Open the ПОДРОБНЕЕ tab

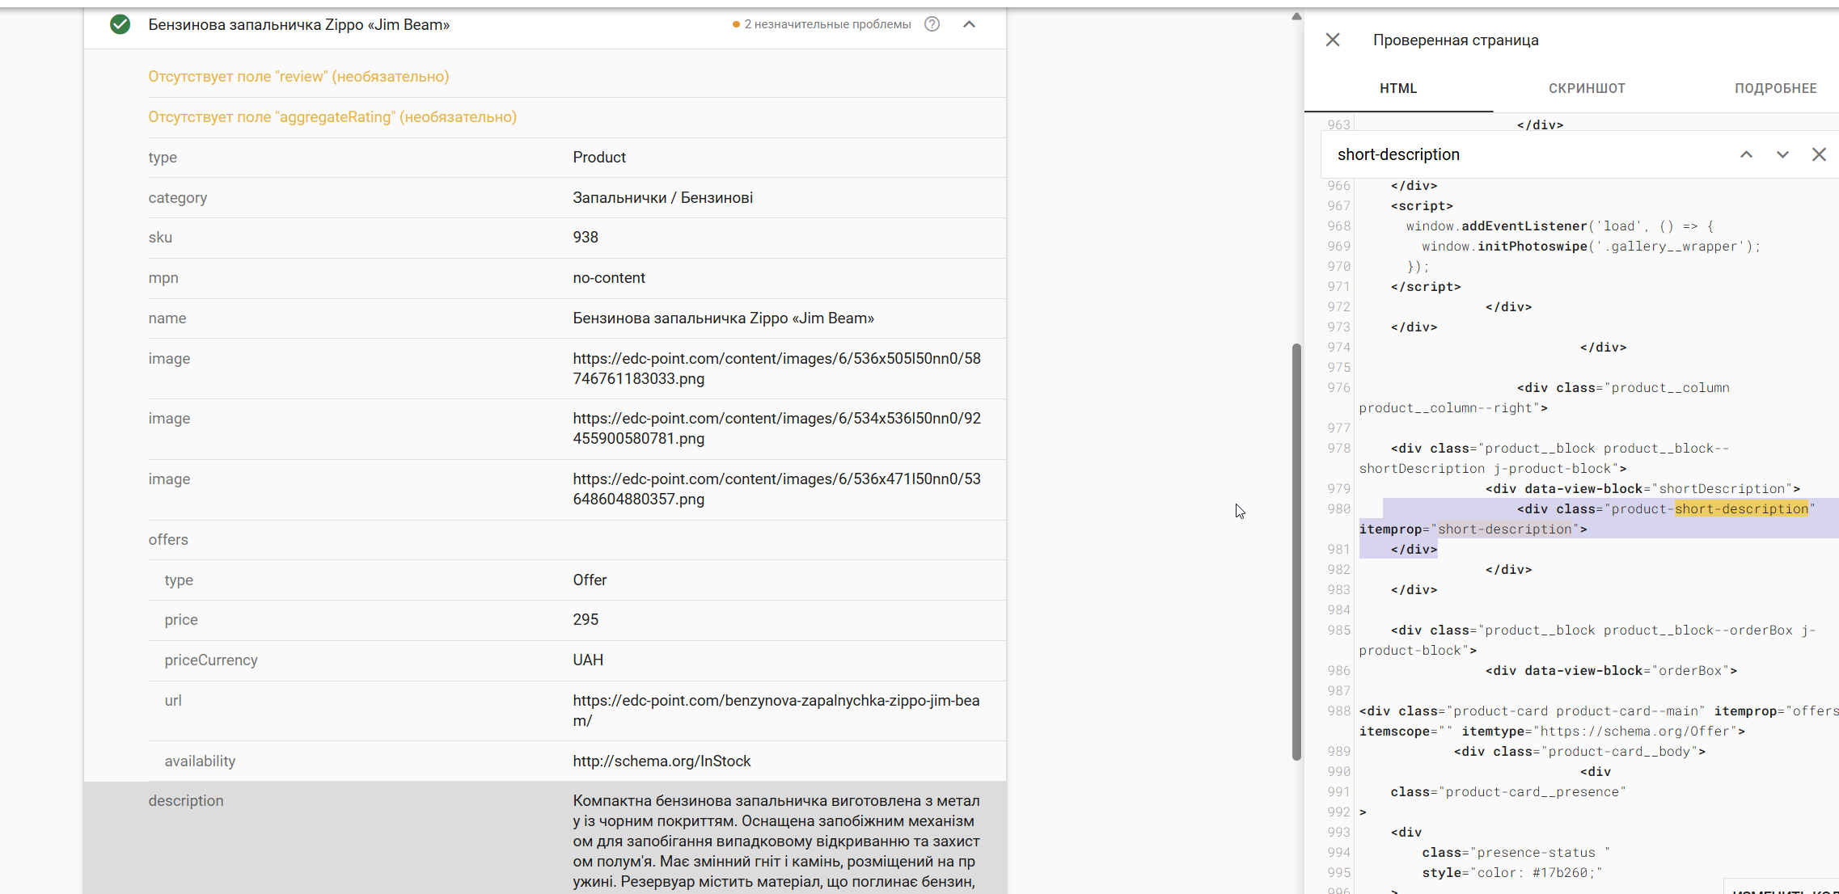[x=1774, y=88]
